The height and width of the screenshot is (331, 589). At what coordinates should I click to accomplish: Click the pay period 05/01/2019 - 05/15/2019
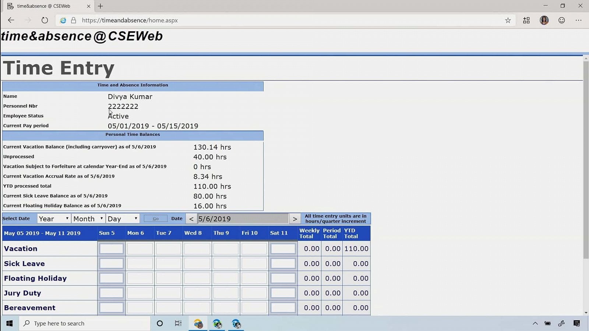pos(153,126)
